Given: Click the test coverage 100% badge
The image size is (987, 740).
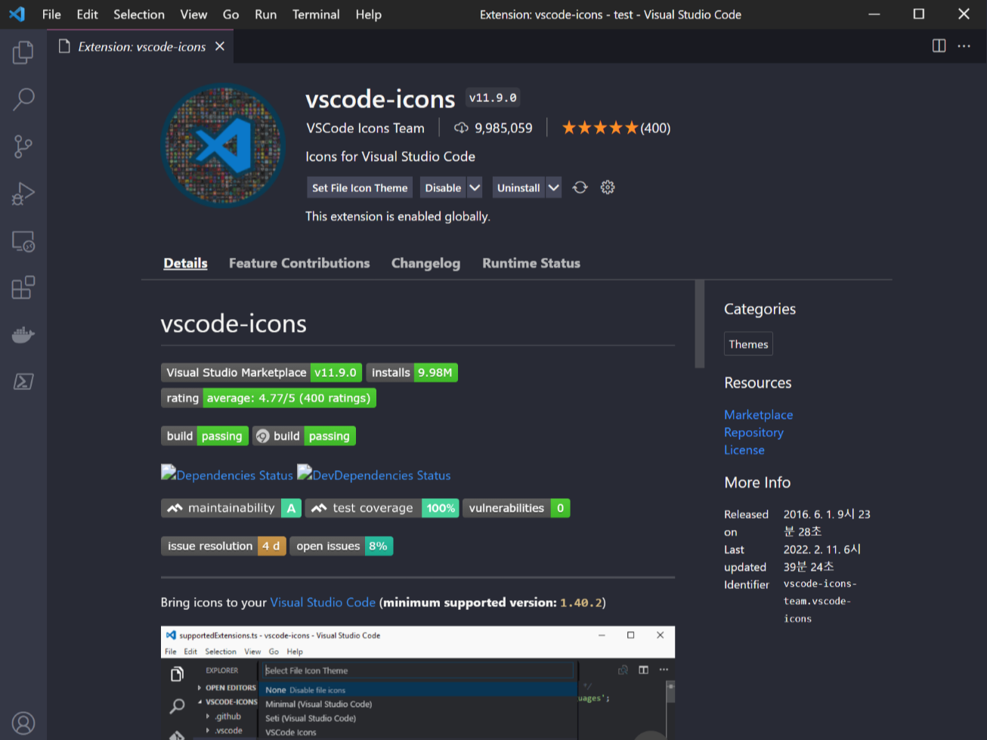Looking at the screenshot, I should 382,508.
